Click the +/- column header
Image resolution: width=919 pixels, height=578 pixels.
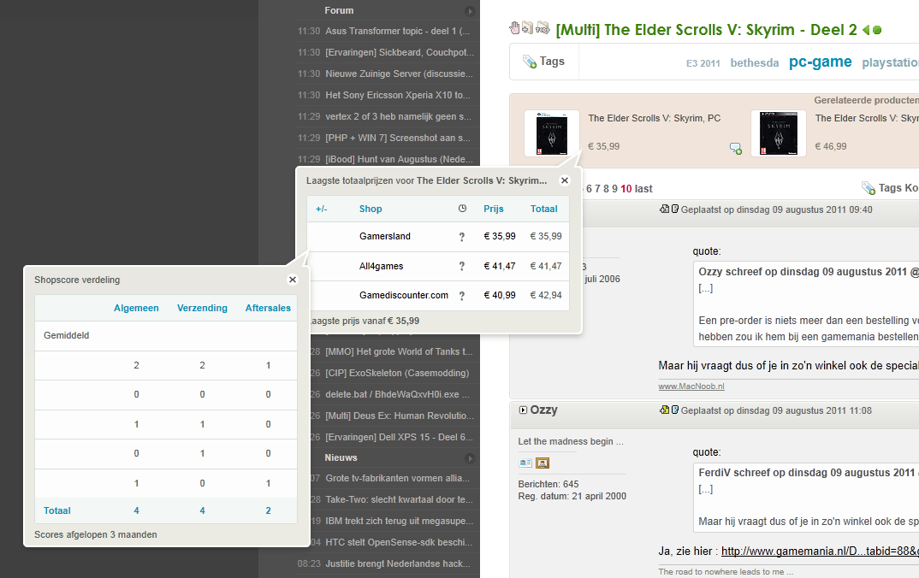321,209
